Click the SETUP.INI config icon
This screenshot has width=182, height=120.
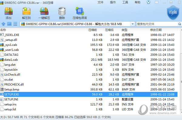[2, 99]
